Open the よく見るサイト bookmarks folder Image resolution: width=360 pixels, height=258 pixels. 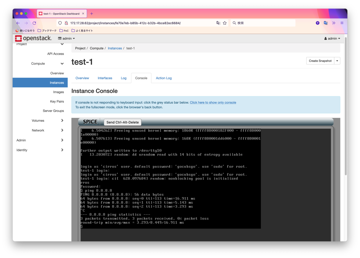pos(82,31)
